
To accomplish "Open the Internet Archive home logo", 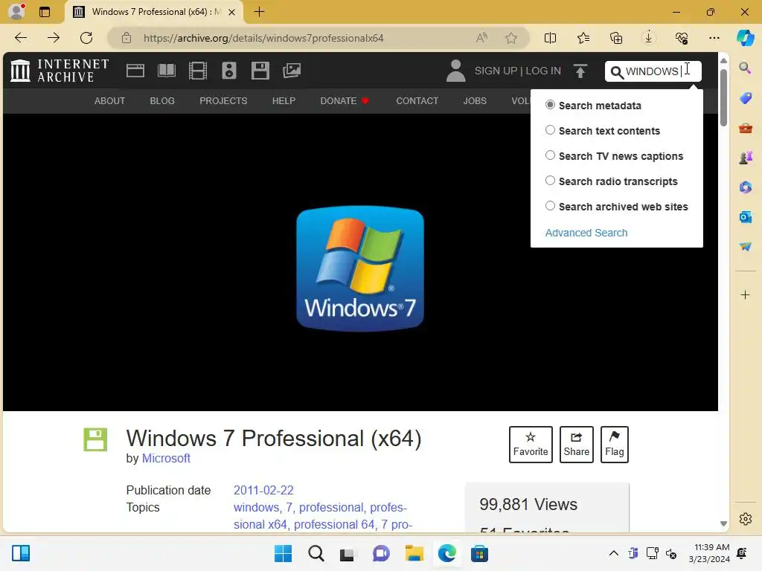I will 60,71.
